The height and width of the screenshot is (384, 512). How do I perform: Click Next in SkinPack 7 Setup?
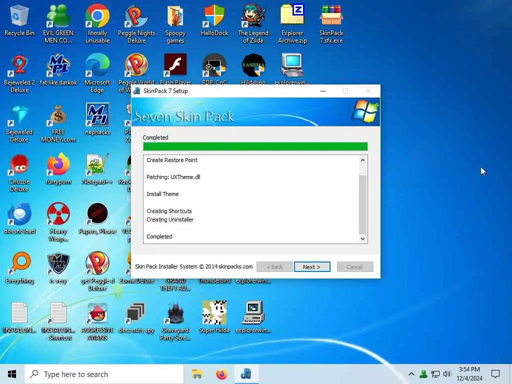[312, 267]
